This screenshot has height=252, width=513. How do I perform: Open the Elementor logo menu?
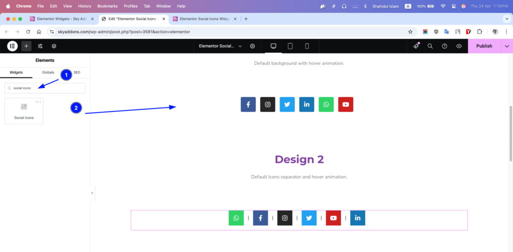(x=12, y=46)
